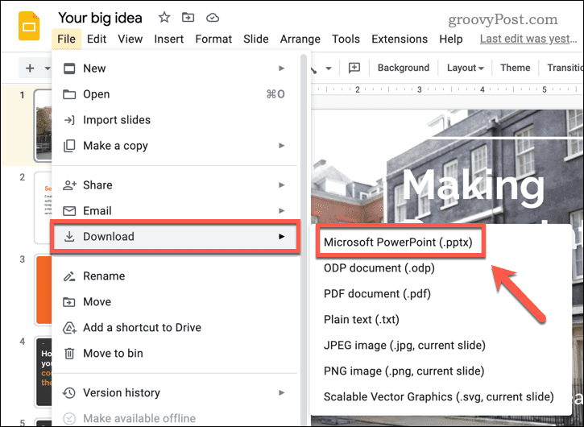
Task: Click the Google Slides home logo
Action: pyautogui.click(x=29, y=26)
